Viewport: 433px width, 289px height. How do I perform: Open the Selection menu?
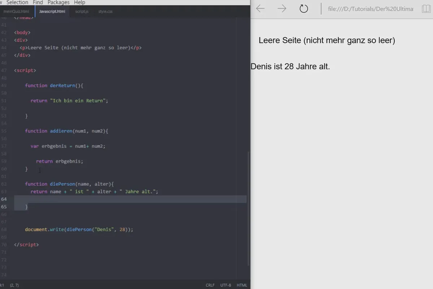(x=17, y=2)
